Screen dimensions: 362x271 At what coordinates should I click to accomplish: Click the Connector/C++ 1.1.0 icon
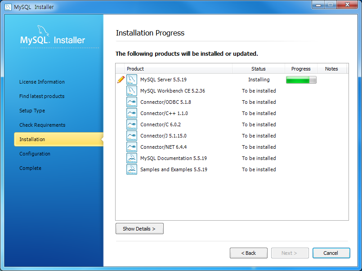[x=132, y=113]
